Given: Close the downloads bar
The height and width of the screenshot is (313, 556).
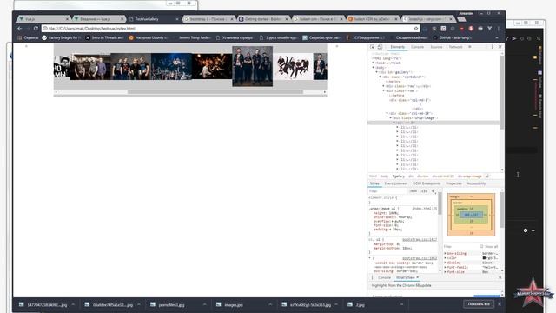Looking at the screenshot, I should (500, 304).
